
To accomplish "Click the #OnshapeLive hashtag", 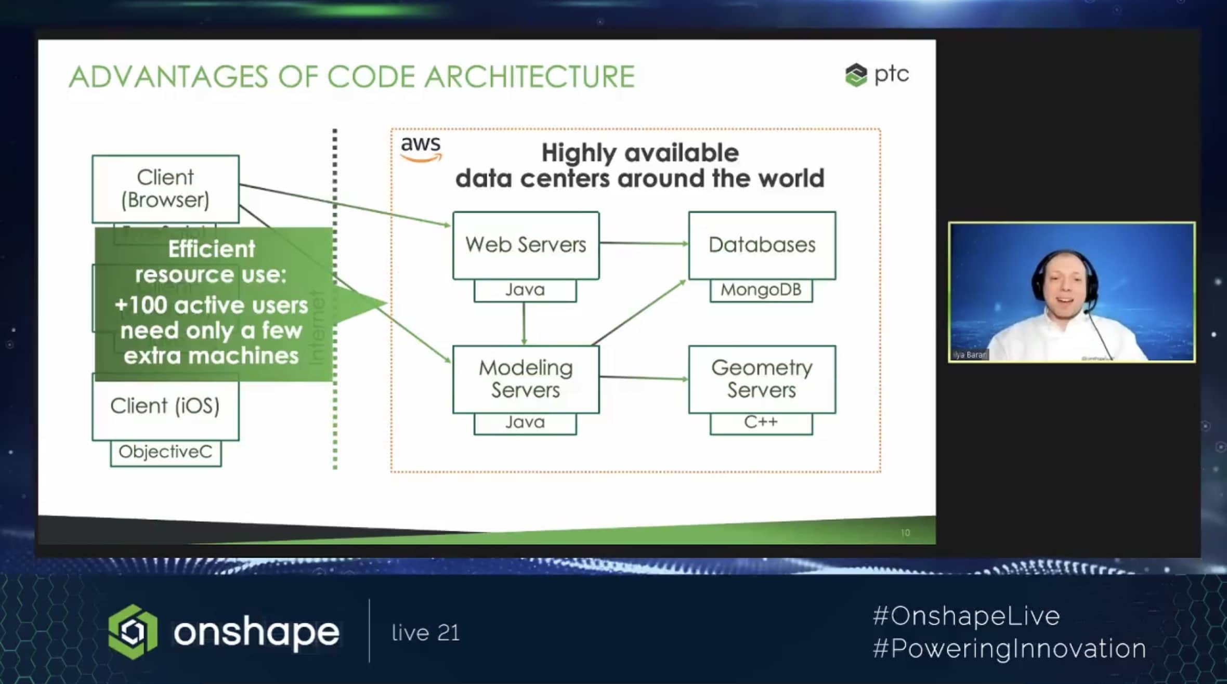I will [x=966, y=616].
